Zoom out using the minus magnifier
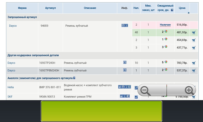 pos(145,90)
